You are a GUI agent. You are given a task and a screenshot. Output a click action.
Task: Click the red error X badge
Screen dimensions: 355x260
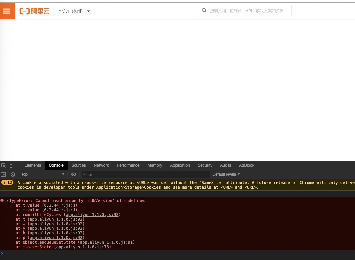point(2,201)
